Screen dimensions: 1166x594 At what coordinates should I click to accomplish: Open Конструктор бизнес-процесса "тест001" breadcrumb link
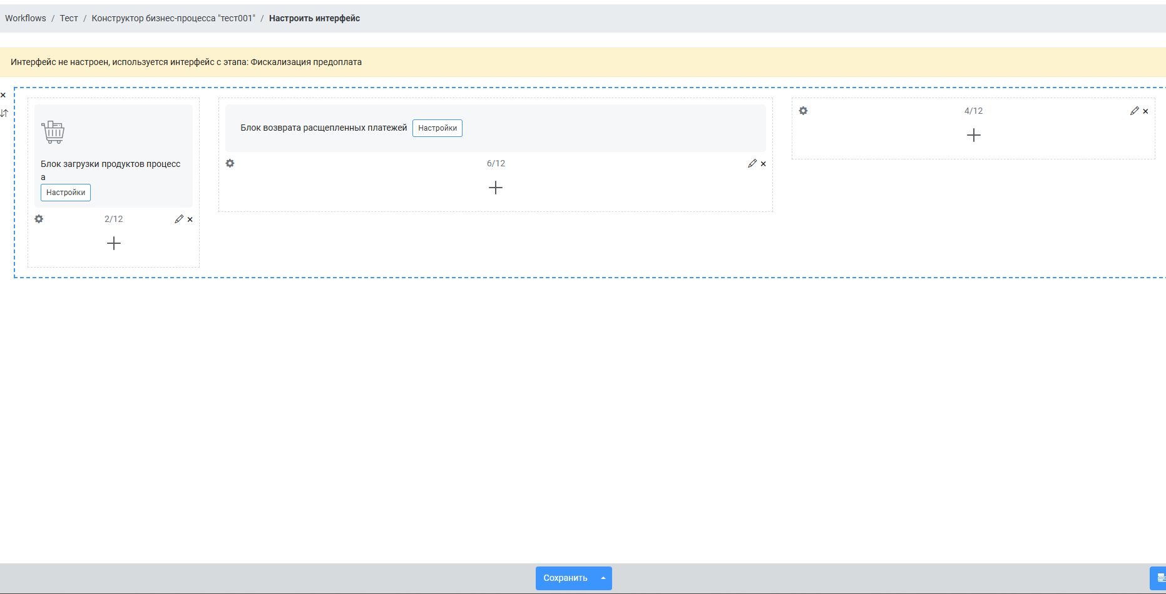point(173,18)
